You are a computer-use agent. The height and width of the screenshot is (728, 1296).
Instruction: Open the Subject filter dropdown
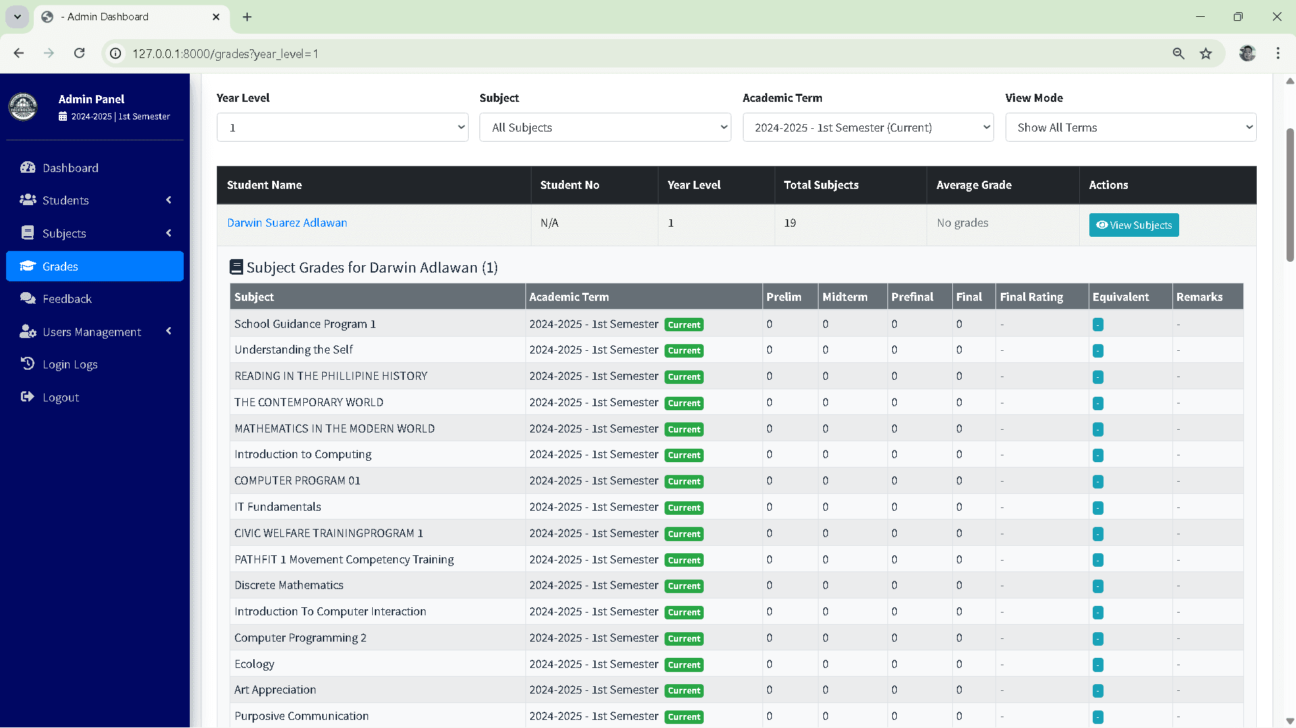pos(605,128)
